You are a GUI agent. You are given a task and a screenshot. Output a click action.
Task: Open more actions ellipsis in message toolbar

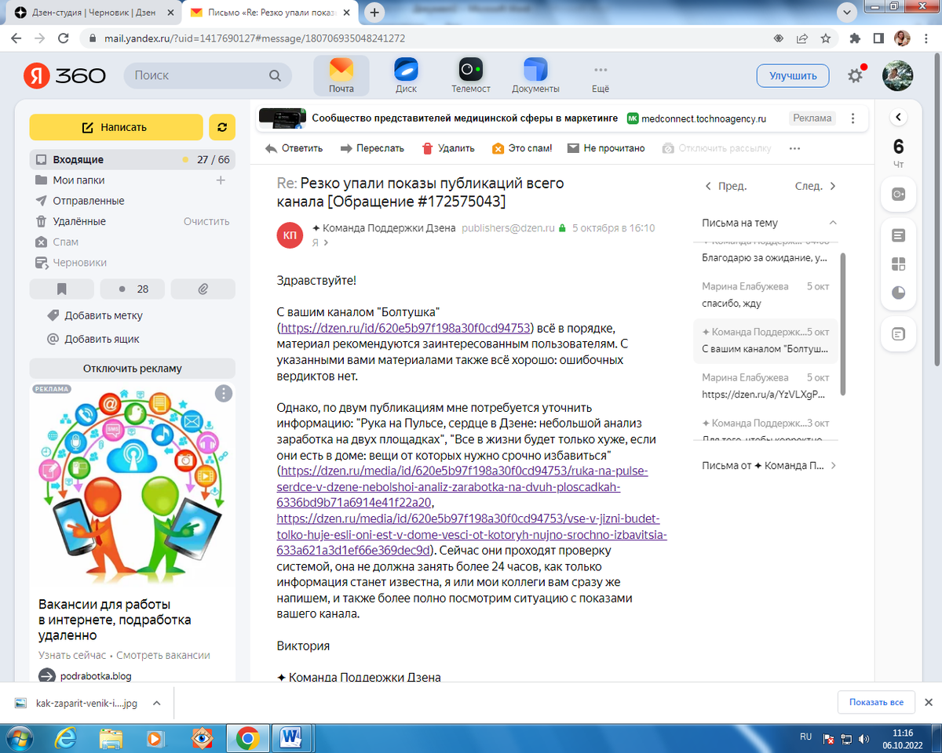(794, 148)
